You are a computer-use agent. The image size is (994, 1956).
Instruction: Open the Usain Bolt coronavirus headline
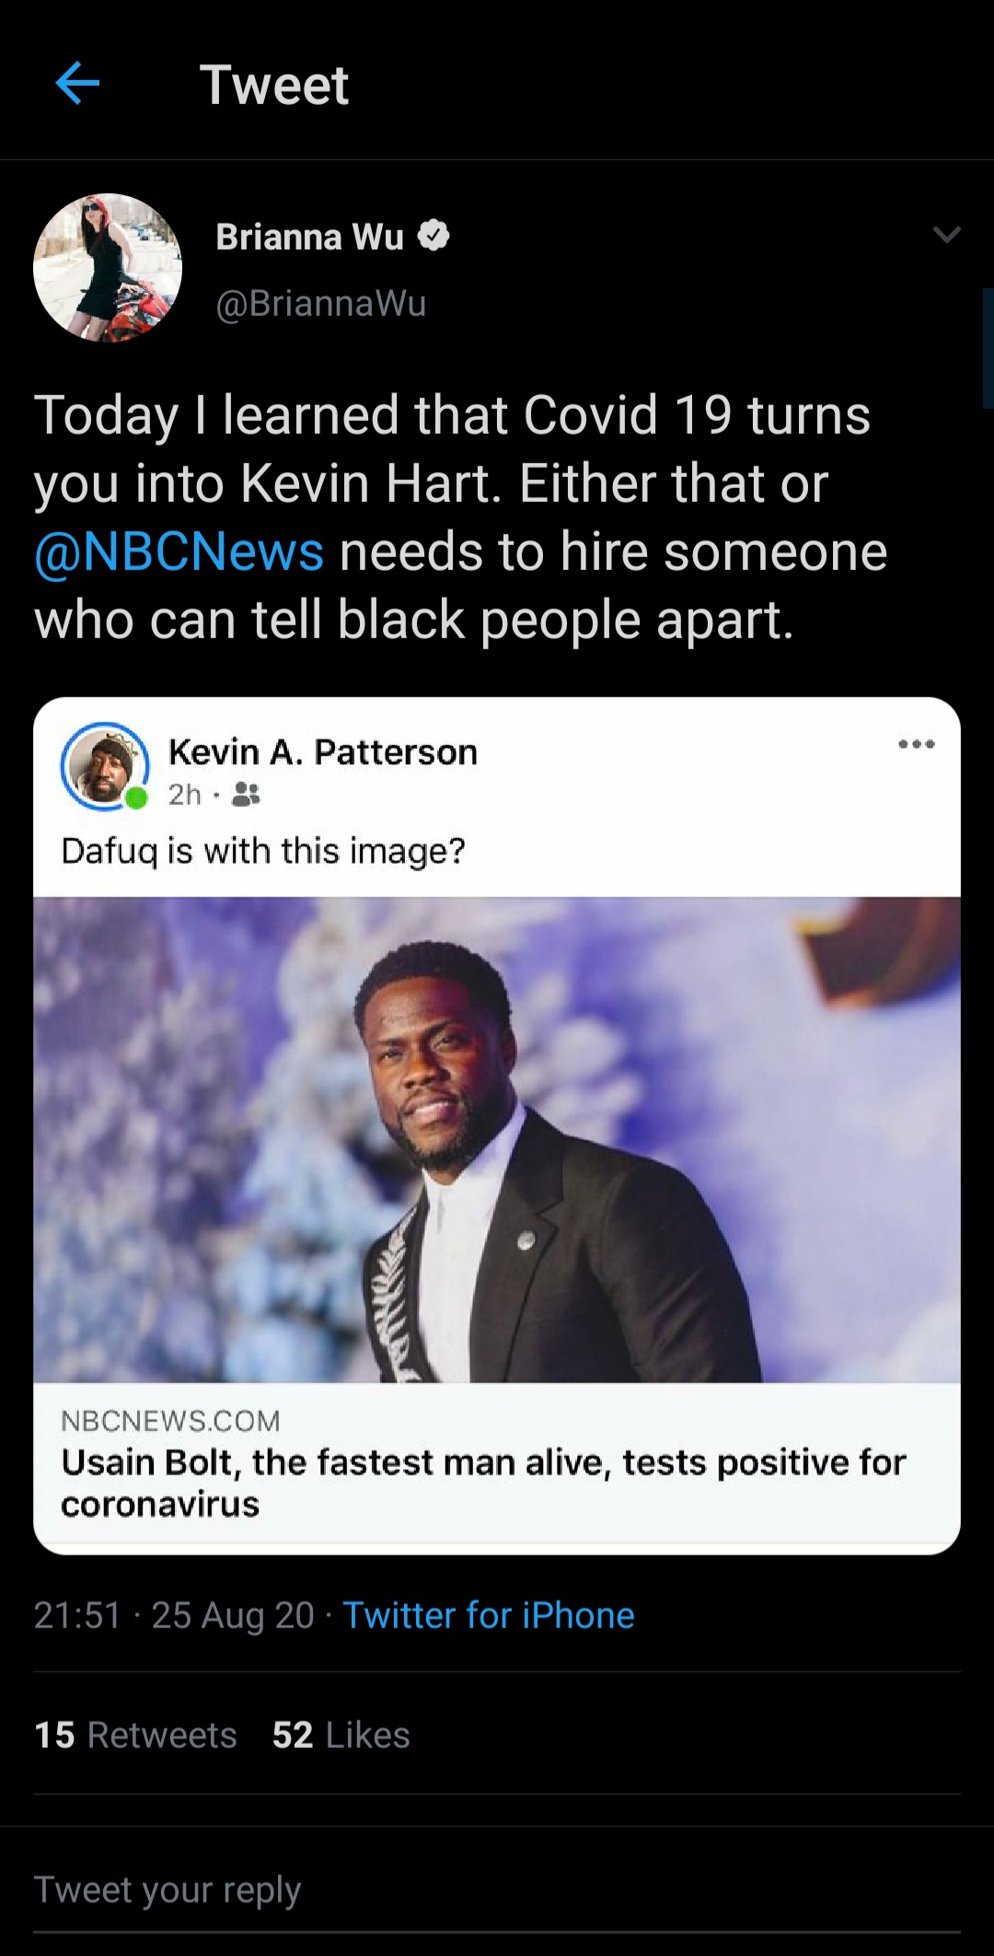point(483,1483)
